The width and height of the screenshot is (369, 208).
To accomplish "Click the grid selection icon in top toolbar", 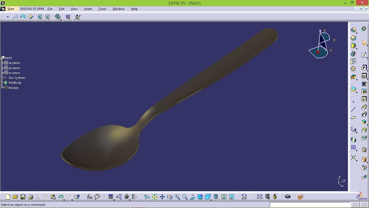I will 68,17.
